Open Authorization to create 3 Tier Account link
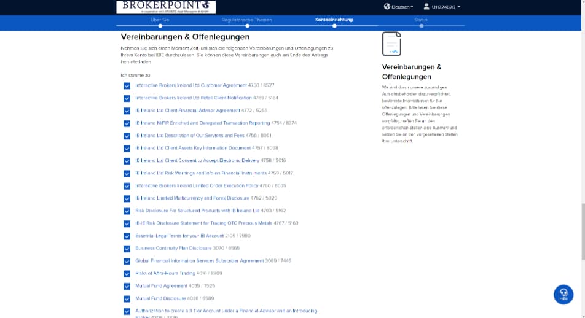 pos(226,312)
